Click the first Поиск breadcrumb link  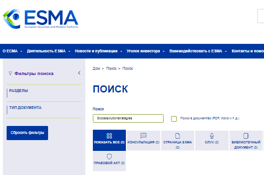click(111, 68)
